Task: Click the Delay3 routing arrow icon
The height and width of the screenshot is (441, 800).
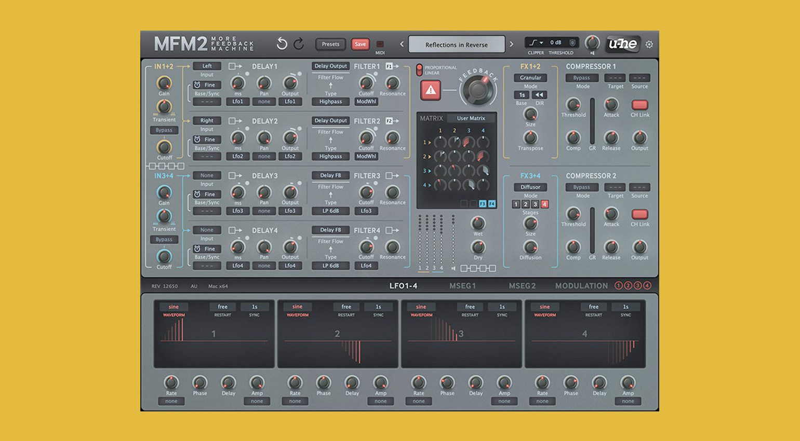Action: pyautogui.click(x=235, y=175)
